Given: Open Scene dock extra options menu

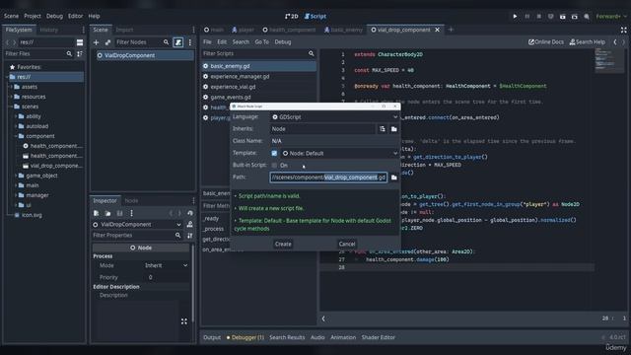Looking at the screenshot, I should click(x=190, y=42).
